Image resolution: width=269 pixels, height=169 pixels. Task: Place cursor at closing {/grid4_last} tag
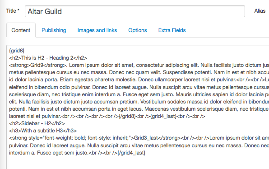tap(131, 153)
